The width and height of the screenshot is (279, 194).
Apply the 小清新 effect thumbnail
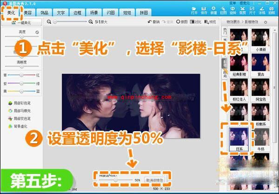point(260,40)
